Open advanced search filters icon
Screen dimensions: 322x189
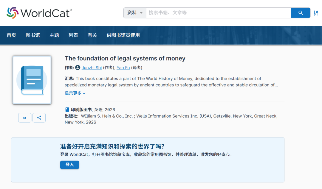tap(316, 13)
